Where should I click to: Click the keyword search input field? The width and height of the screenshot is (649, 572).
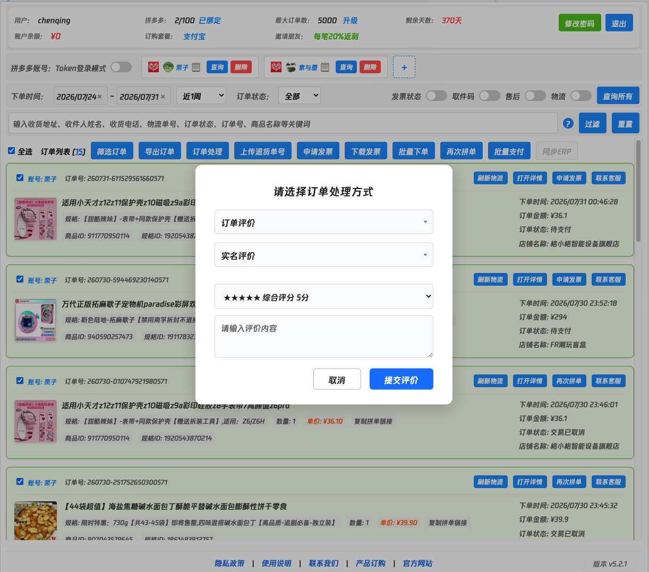[283, 123]
